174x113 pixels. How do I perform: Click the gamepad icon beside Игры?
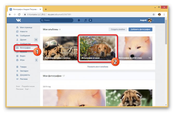pyautogui.click(x=17, y=60)
